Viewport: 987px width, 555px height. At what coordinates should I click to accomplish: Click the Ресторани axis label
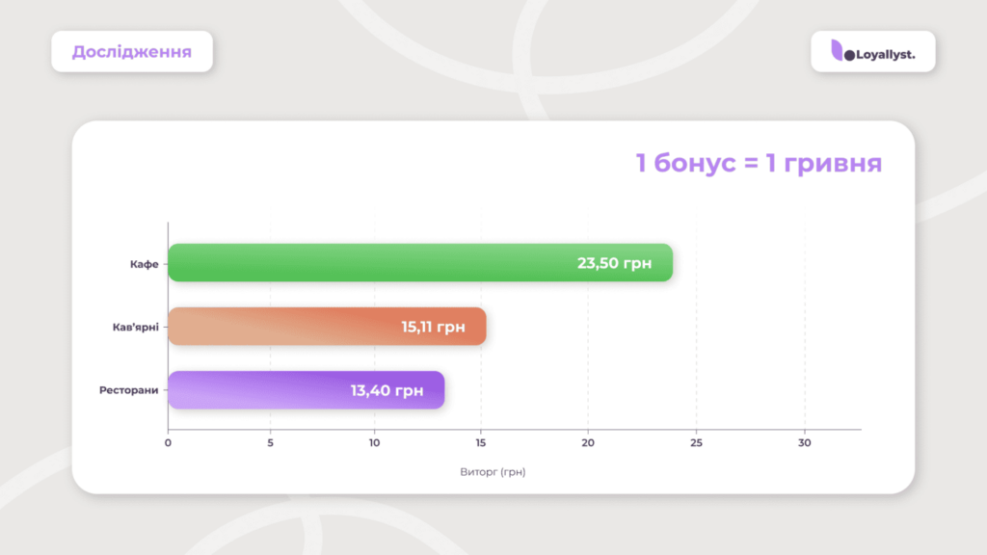click(129, 390)
